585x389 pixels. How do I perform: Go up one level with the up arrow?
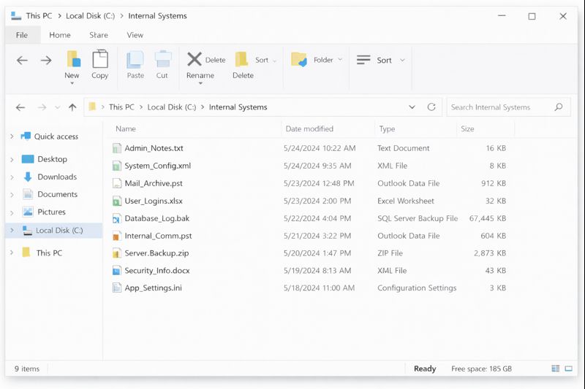(72, 107)
